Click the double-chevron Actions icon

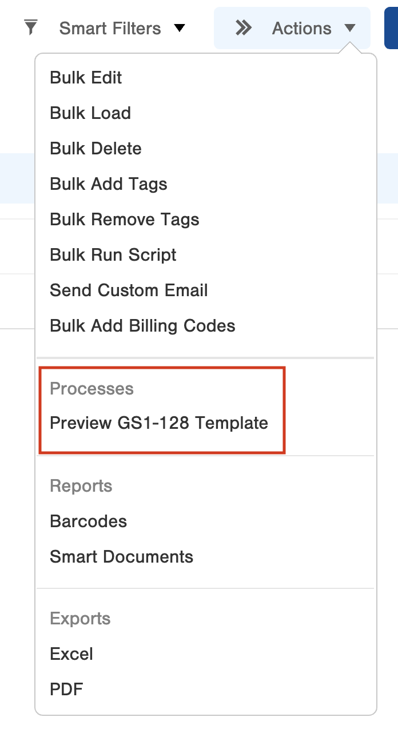(x=242, y=27)
